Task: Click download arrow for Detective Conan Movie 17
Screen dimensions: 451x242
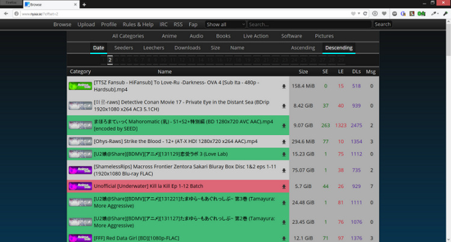Action: tap(284, 106)
